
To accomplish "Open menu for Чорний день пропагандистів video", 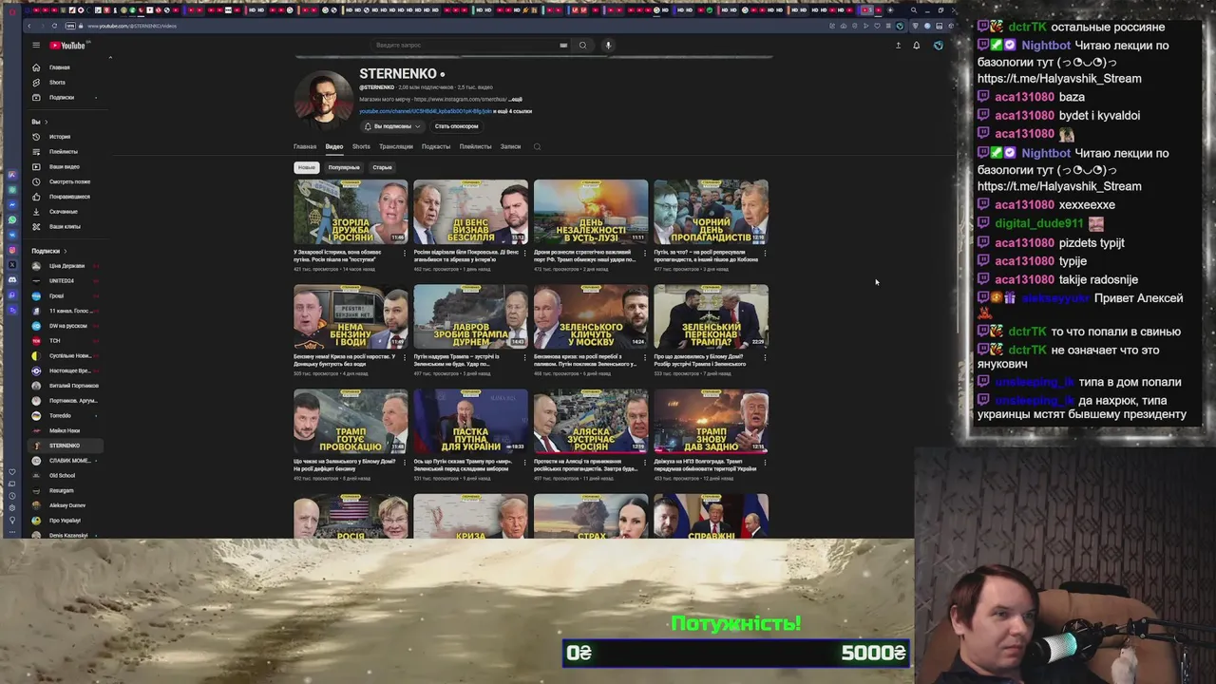I will (766, 253).
